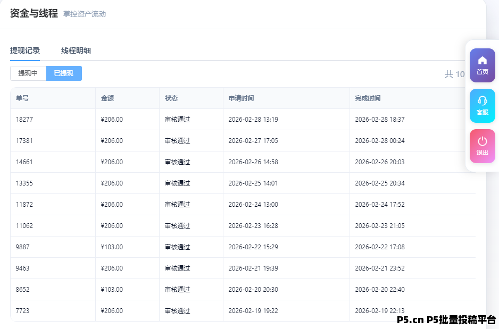Screen dimensions: 499x329
Task: Open customer service 客服 headset icon
Action: click(482, 106)
